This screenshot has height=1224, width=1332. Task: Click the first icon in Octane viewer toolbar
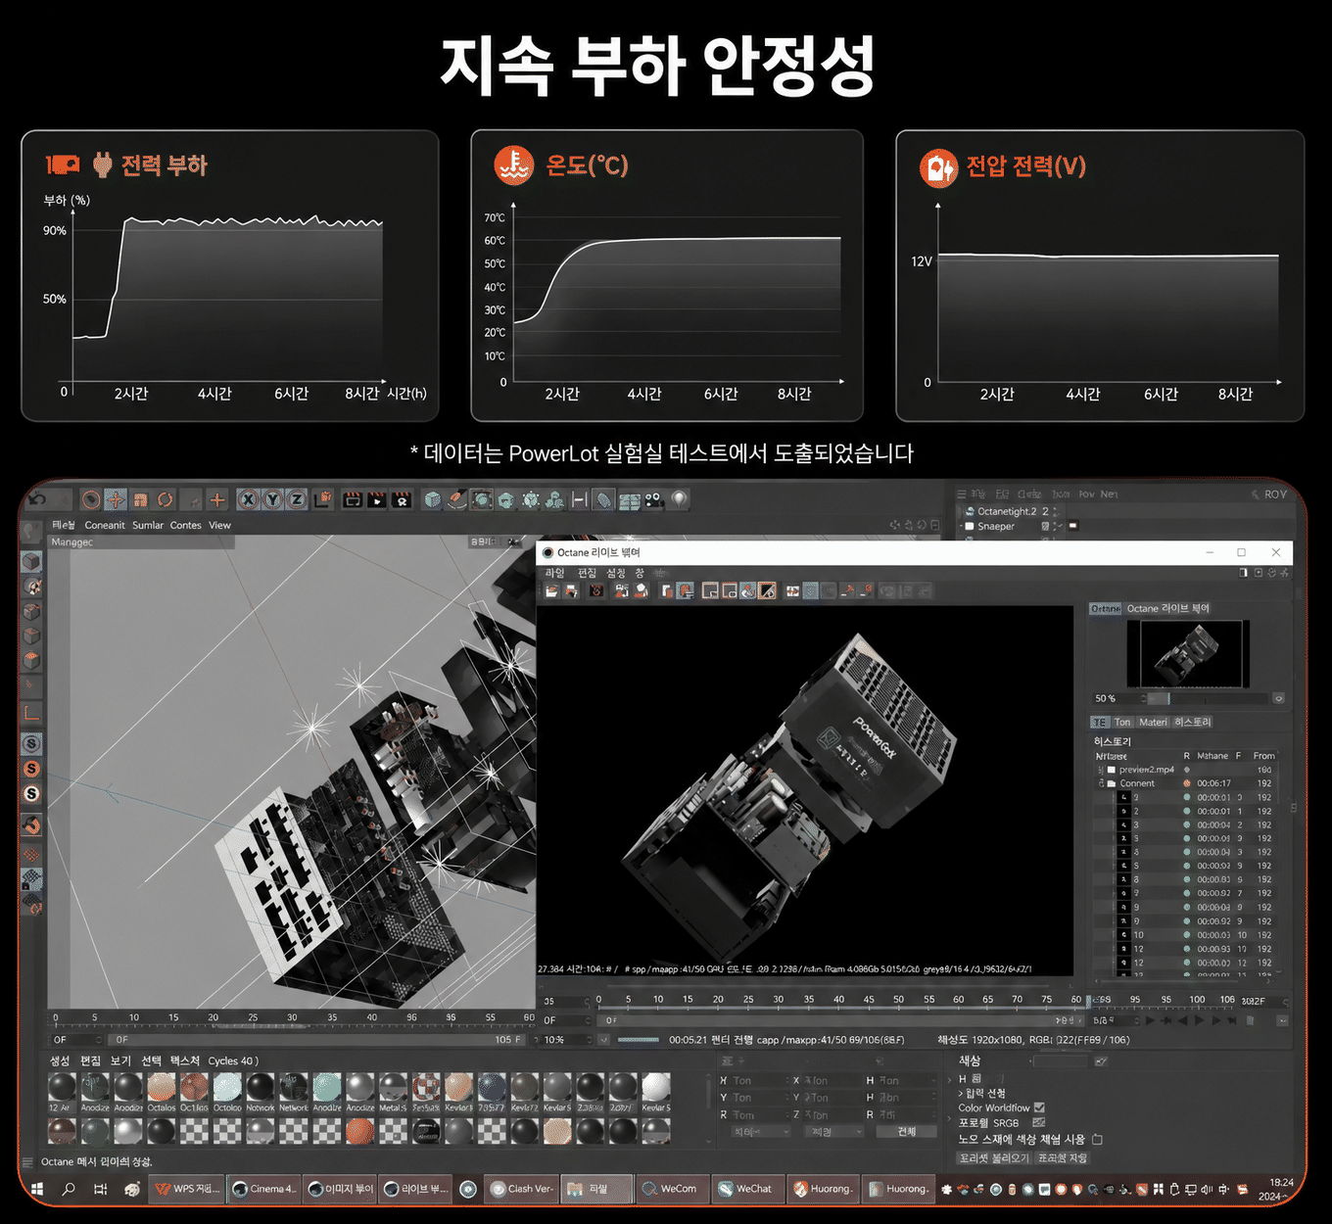[552, 591]
